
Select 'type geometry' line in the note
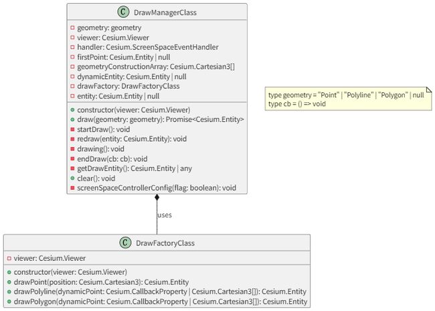point(346,95)
